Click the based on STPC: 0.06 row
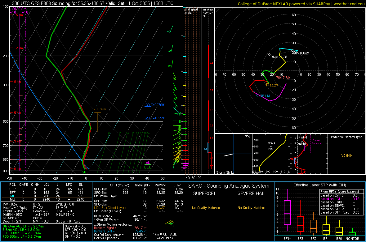 coord(340,209)
